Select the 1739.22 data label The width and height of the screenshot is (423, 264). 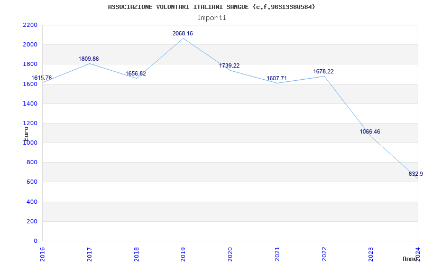(x=229, y=65)
